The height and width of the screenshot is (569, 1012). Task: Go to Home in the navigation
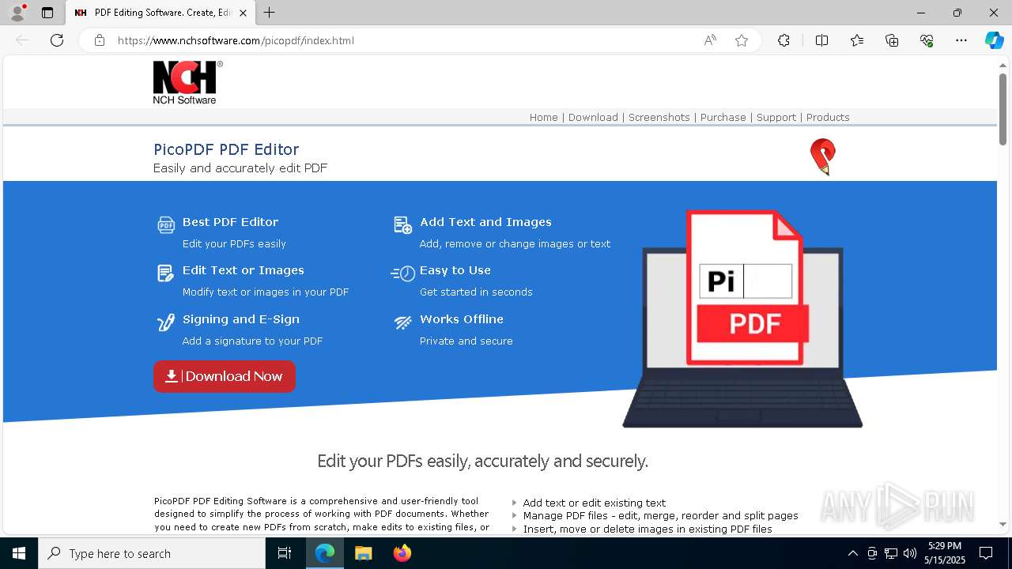[543, 117]
